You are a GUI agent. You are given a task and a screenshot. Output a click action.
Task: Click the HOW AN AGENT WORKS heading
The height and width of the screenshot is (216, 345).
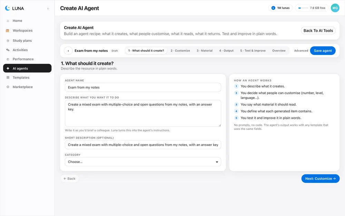click(253, 81)
